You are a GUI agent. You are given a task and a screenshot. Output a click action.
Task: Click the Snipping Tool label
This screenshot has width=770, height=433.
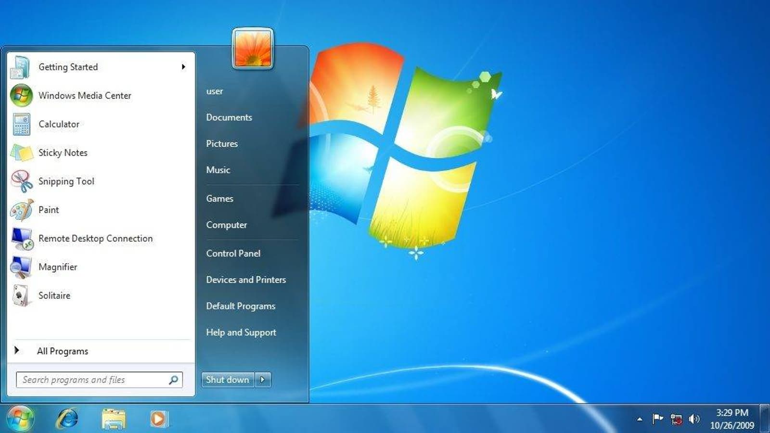pyautogui.click(x=66, y=181)
